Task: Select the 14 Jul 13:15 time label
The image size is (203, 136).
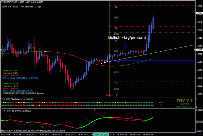Action: [x=44, y=135]
